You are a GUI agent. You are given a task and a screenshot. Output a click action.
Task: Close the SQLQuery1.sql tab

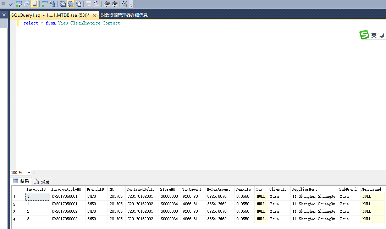(x=94, y=16)
